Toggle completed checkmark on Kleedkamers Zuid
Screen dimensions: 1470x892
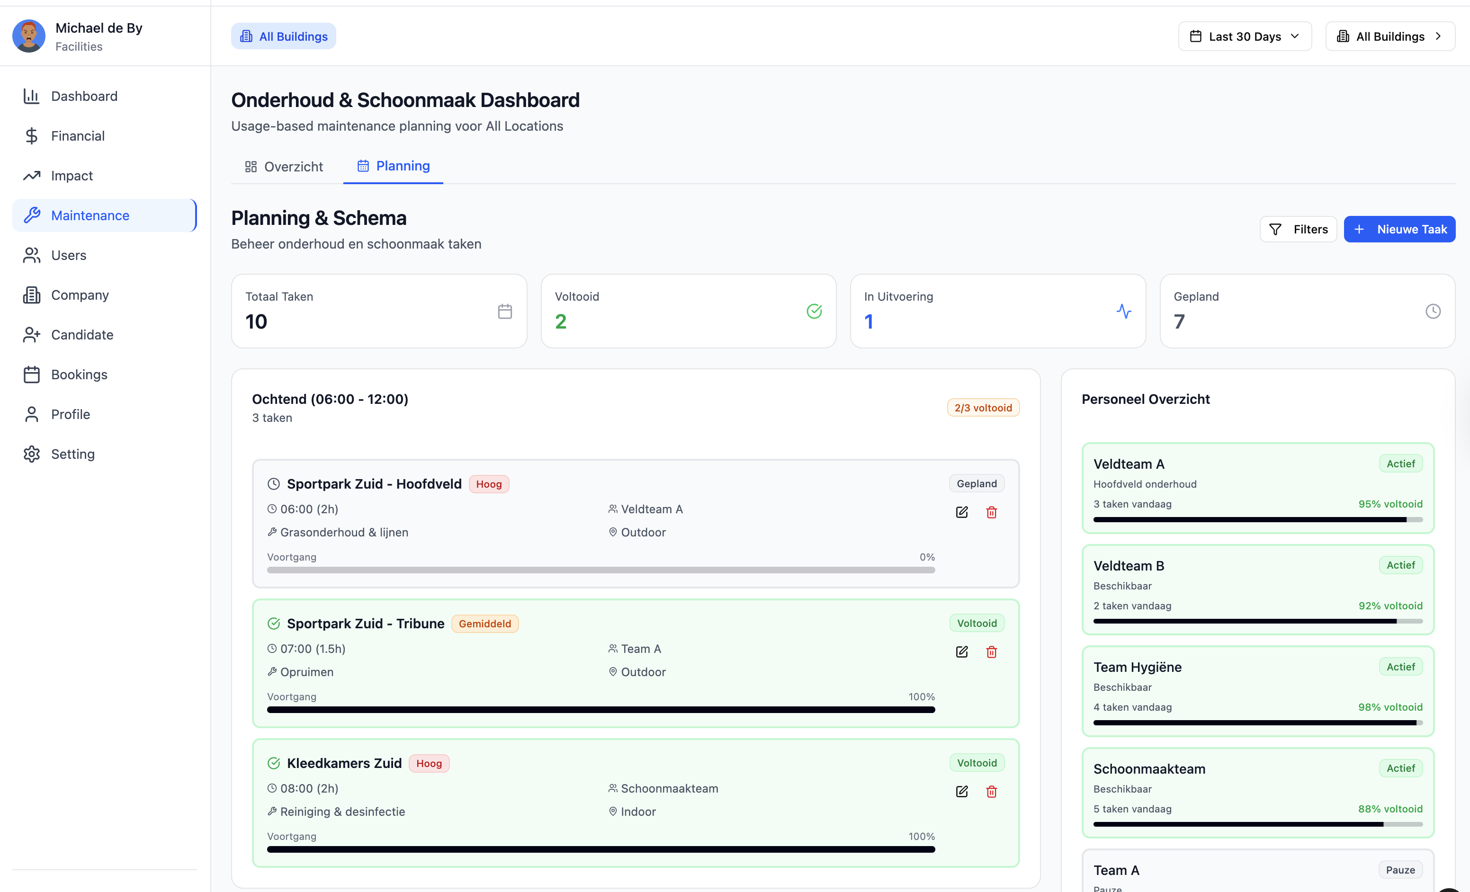[274, 763]
